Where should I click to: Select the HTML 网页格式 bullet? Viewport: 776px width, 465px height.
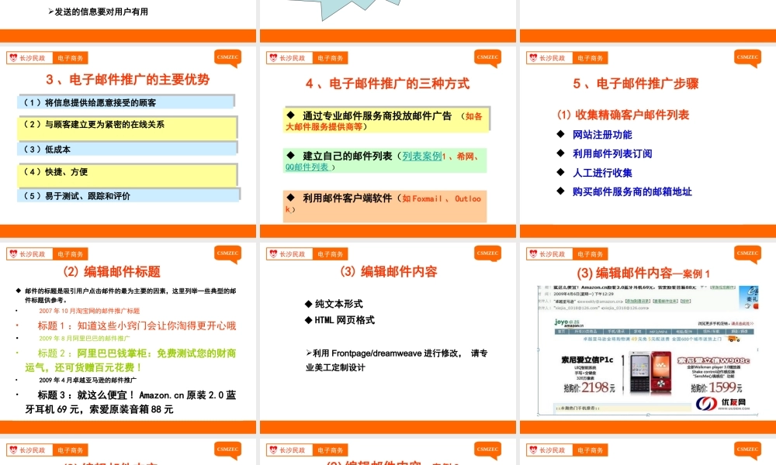click(x=345, y=320)
